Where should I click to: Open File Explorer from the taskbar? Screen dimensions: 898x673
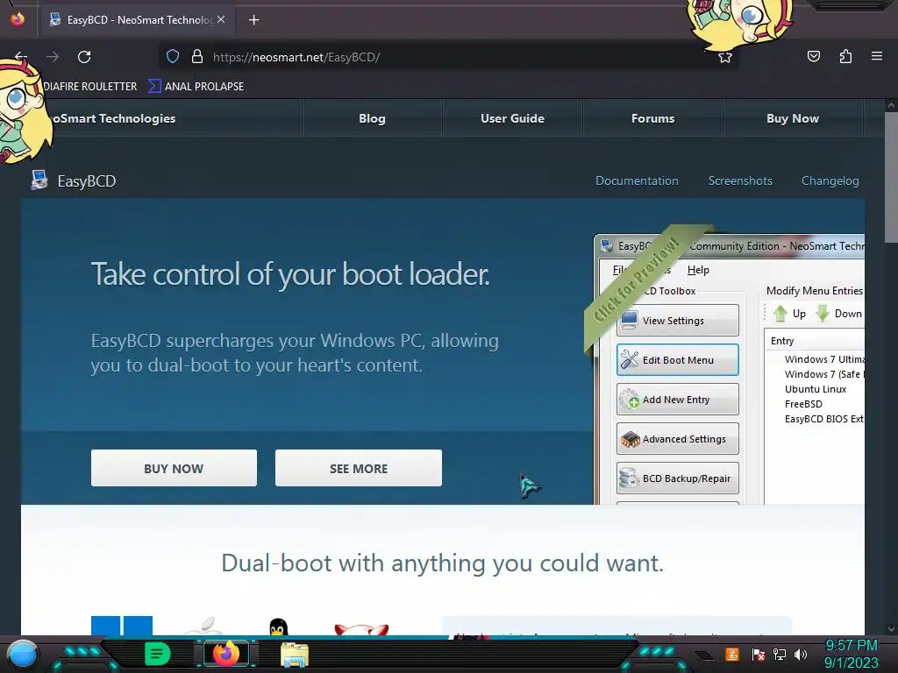pyautogui.click(x=295, y=655)
